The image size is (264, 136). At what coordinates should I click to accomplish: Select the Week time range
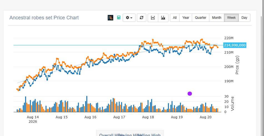pyautogui.click(x=231, y=18)
